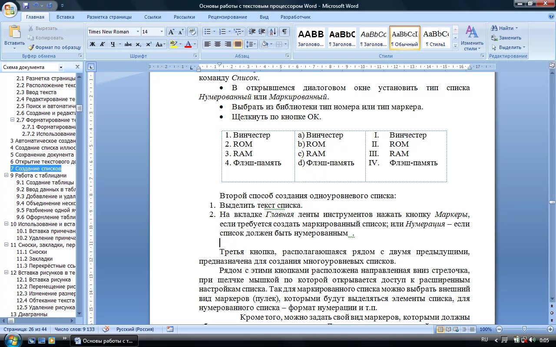Image resolution: width=556 pixels, height=347 pixels.
Task: Apply the Обычный style
Action: tap(405, 38)
